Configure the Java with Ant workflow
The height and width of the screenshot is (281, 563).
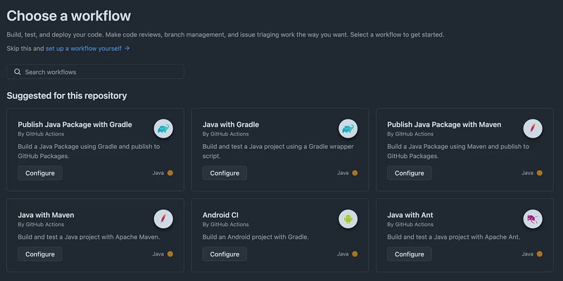(410, 254)
